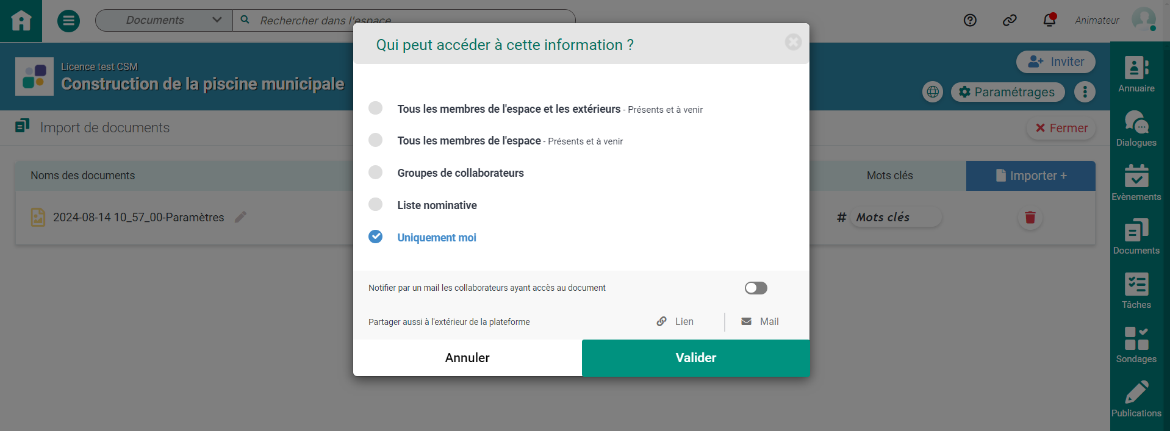Click Annuler to dismiss the dialog
The image size is (1170, 431).
pyautogui.click(x=467, y=358)
